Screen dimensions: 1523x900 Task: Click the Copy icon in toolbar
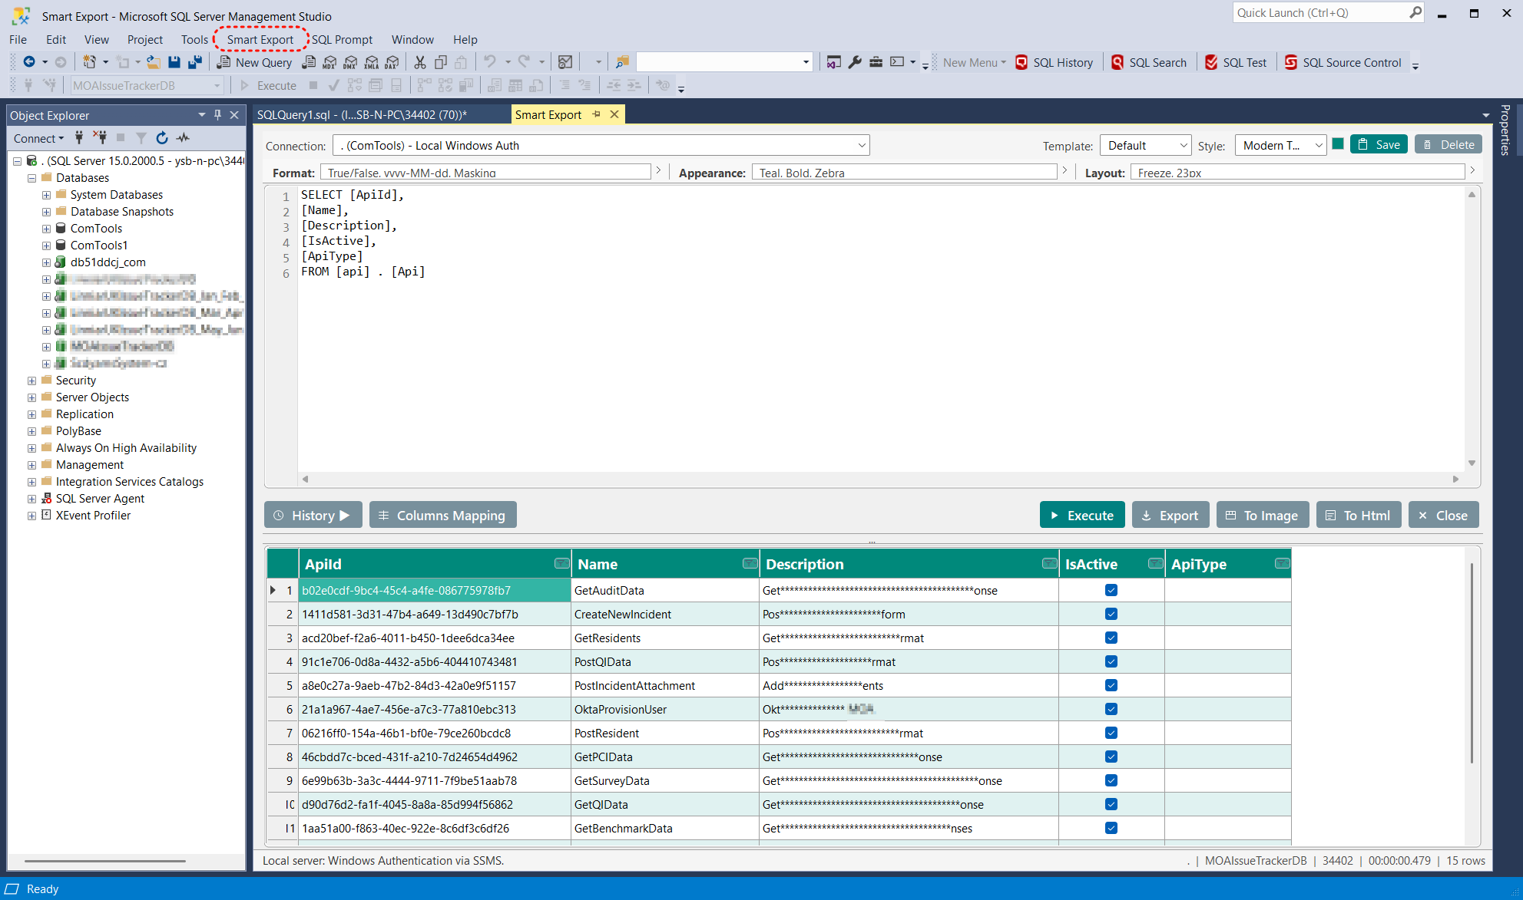441,62
